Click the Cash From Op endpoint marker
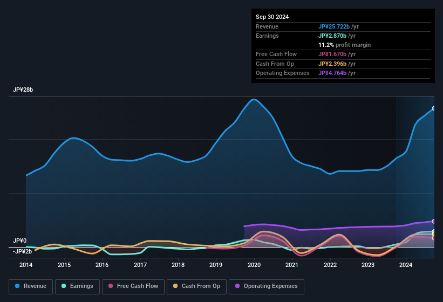 click(x=434, y=234)
